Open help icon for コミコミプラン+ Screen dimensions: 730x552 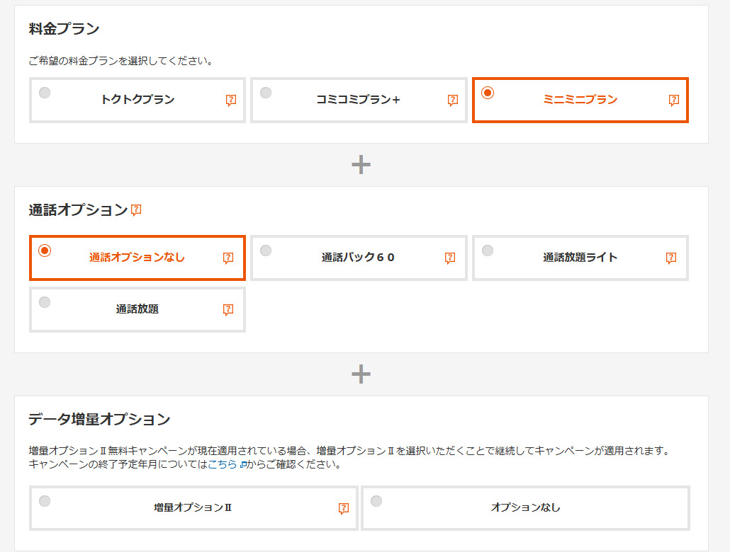(453, 100)
